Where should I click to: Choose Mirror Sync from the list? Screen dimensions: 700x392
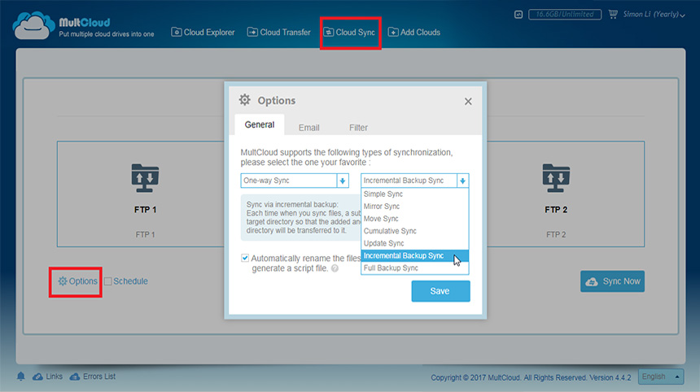click(x=415, y=207)
